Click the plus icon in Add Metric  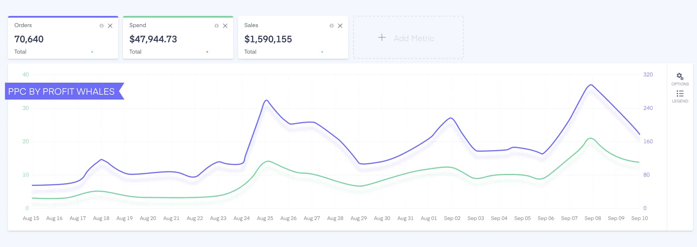coord(382,38)
